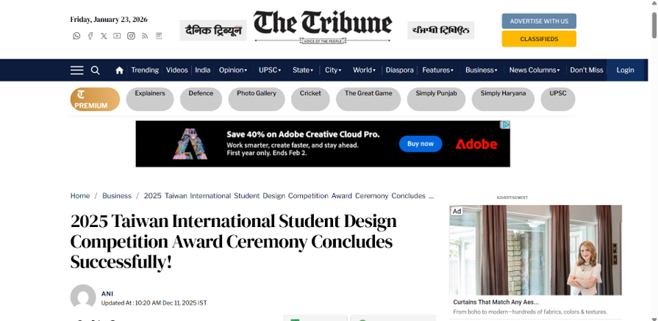The height and width of the screenshot is (321, 658).
Task: Select the Trending menu item
Action: click(x=145, y=71)
